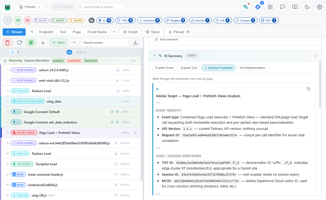The width and height of the screenshot is (326, 200).
Task: Filter by the TMS 12 chip
Action: [x=125, y=20]
